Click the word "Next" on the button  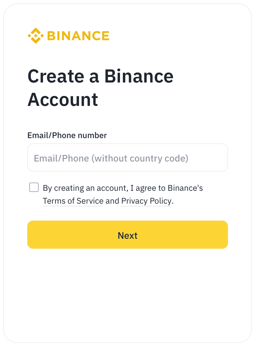click(x=128, y=235)
